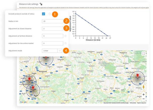This screenshot has height=110, width=153.
Task: Click the Street View pegman icon
Action: coord(143,87)
